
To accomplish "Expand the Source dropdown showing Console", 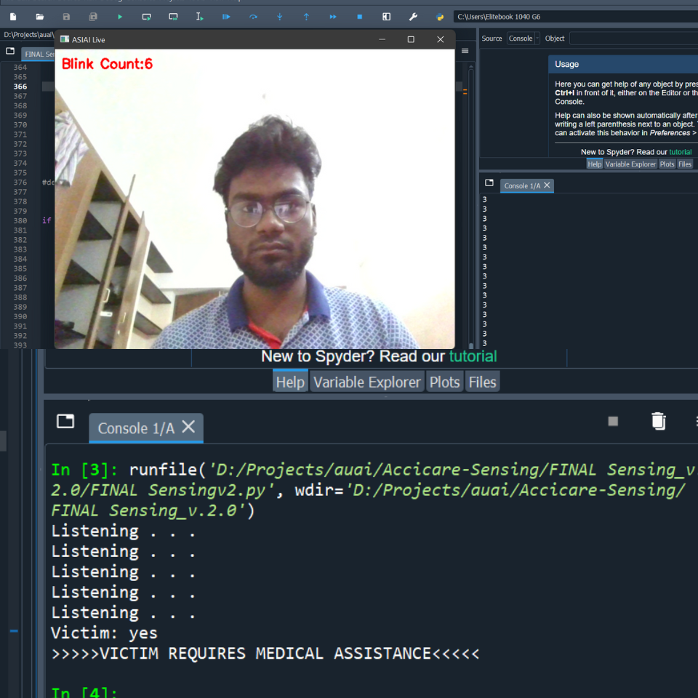I will coord(523,39).
